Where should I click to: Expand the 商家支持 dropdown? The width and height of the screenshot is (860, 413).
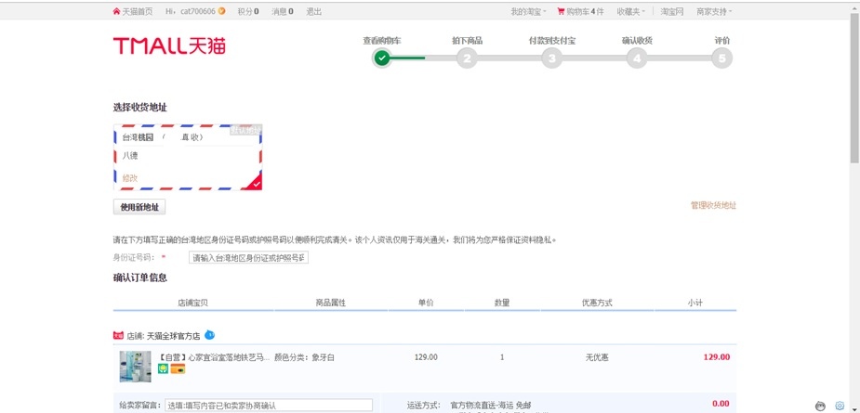click(x=714, y=11)
